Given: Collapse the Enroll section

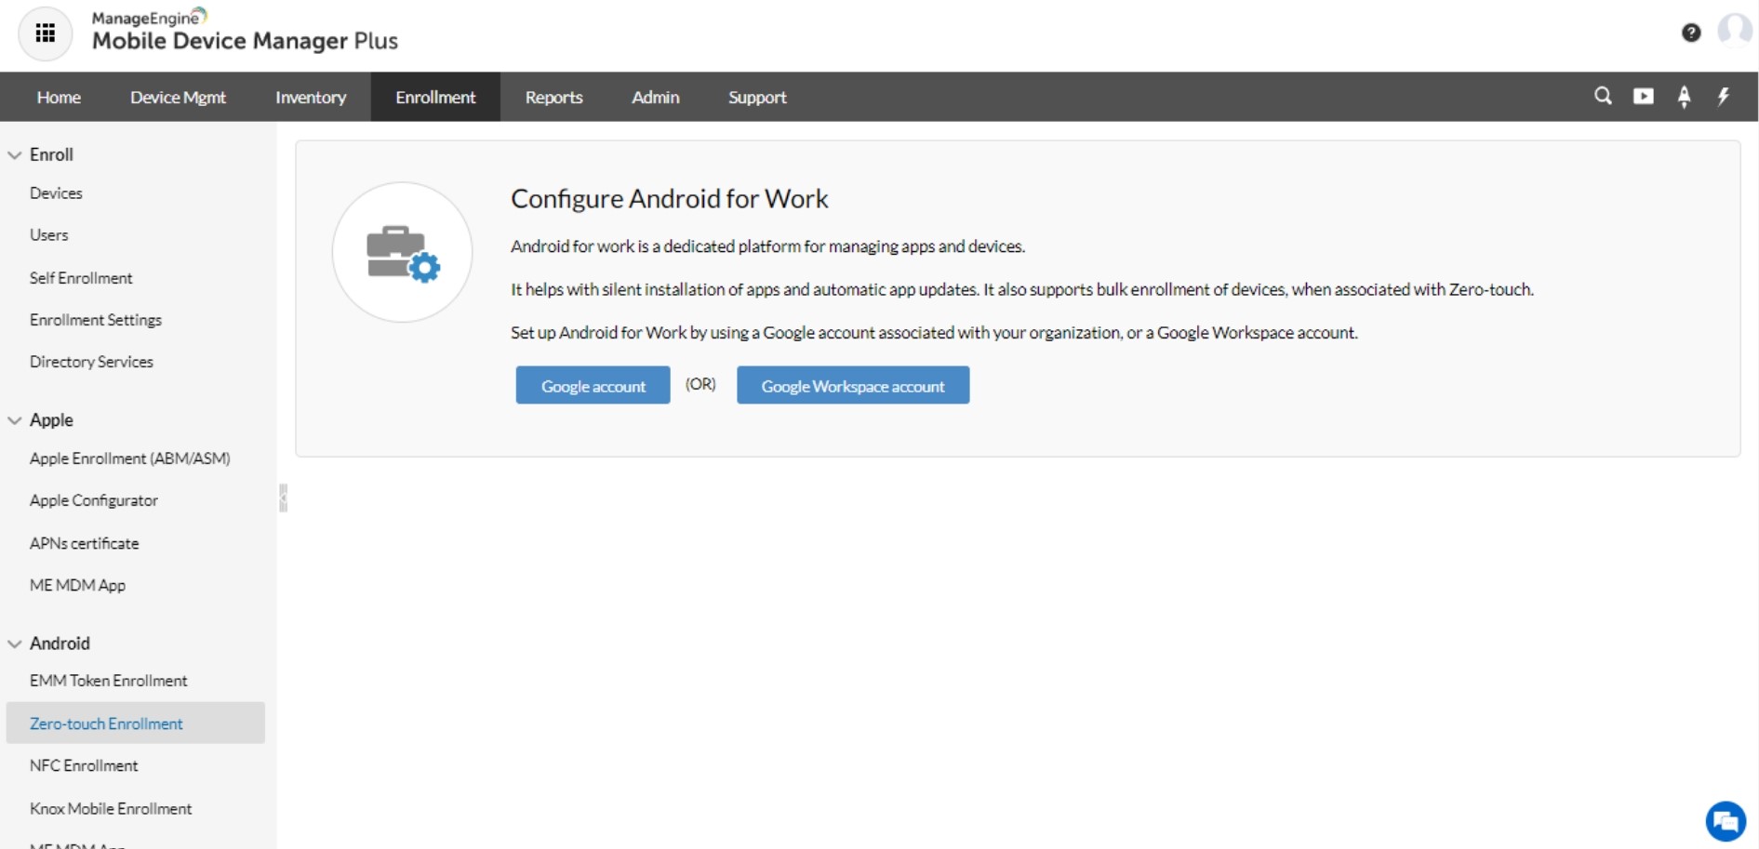Looking at the screenshot, I should 15,155.
